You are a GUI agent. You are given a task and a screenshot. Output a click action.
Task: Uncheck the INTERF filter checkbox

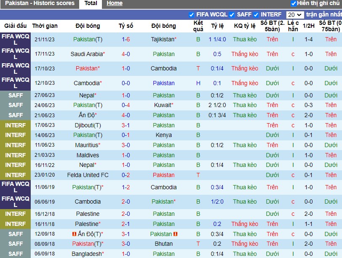(x=256, y=15)
